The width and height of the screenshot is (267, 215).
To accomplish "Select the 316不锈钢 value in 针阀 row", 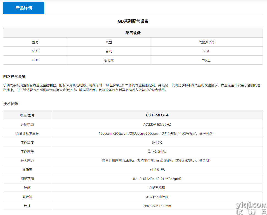I will pyautogui.click(x=157, y=188).
